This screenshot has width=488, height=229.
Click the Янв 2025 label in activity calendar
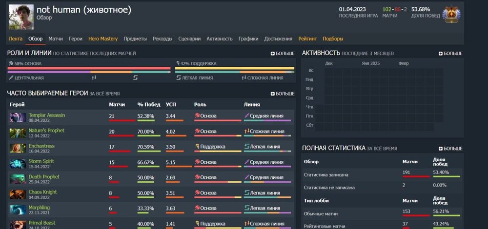tap(370, 63)
